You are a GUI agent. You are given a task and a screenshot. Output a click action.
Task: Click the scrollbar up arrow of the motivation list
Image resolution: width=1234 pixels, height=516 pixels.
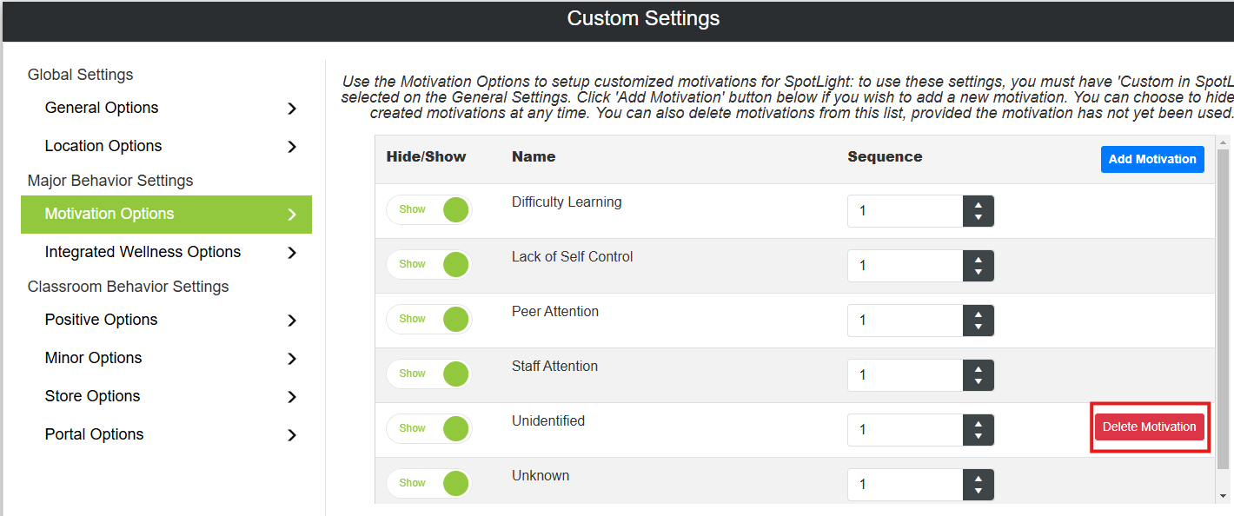[x=1224, y=142]
